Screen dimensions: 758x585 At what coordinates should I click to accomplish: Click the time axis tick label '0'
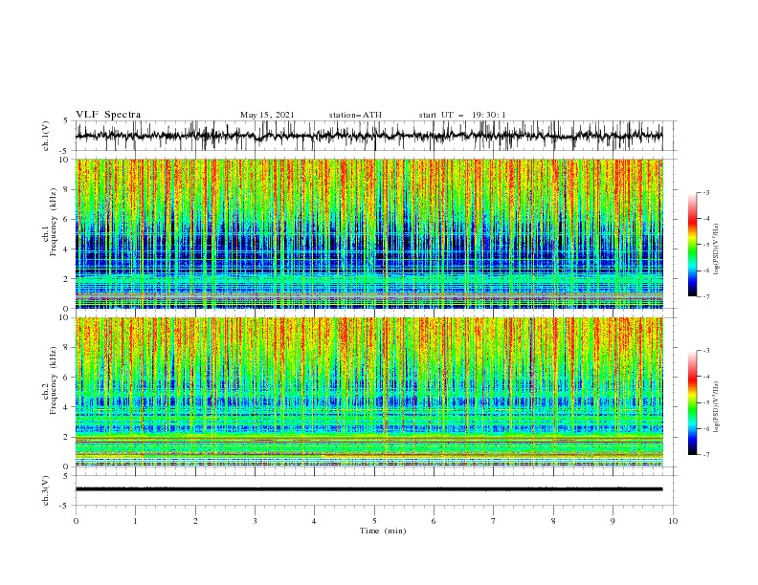point(76,521)
